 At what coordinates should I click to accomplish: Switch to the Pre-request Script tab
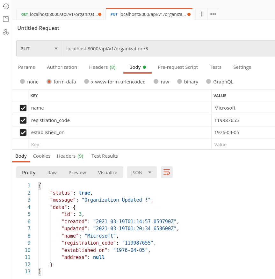(x=177, y=67)
